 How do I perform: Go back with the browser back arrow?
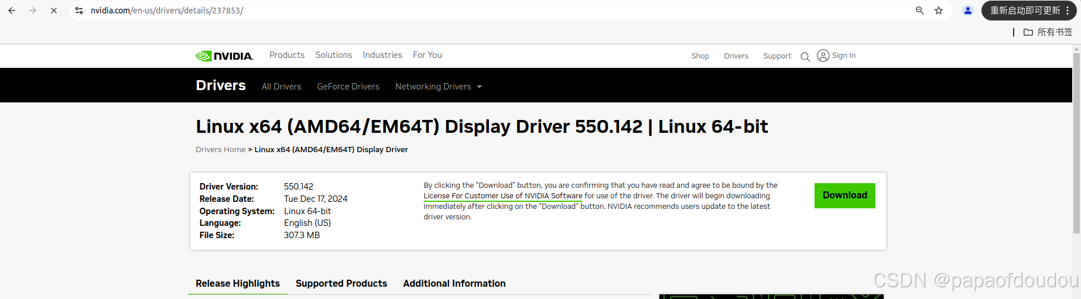[12, 11]
